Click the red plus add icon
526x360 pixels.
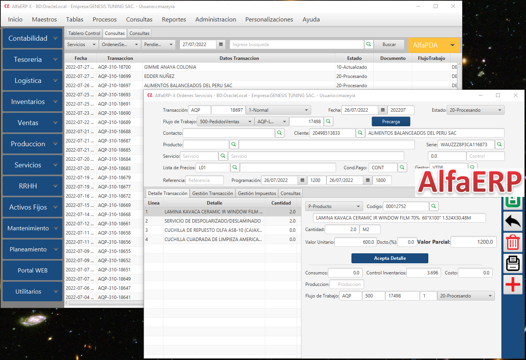513,285
